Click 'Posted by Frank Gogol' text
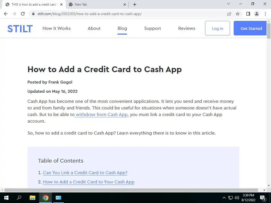Image resolution: width=271 pixels, height=203 pixels. pos(50,82)
